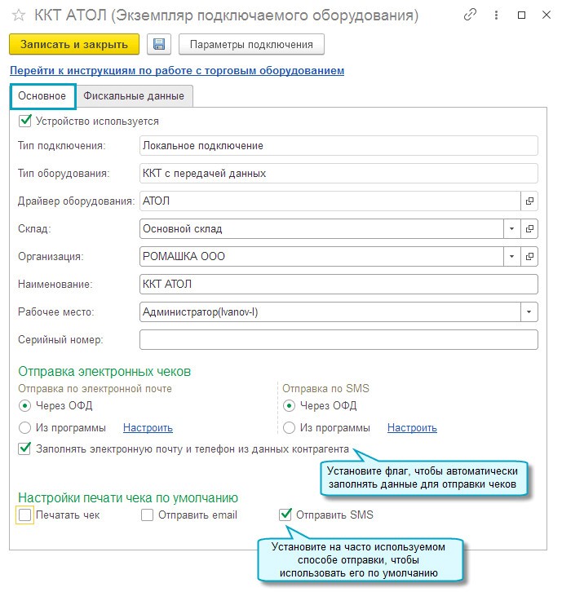This screenshot has height=592, width=562.
Task: Open the Драйвер оборудования АТОЛ record icon
Action: [x=529, y=201]
